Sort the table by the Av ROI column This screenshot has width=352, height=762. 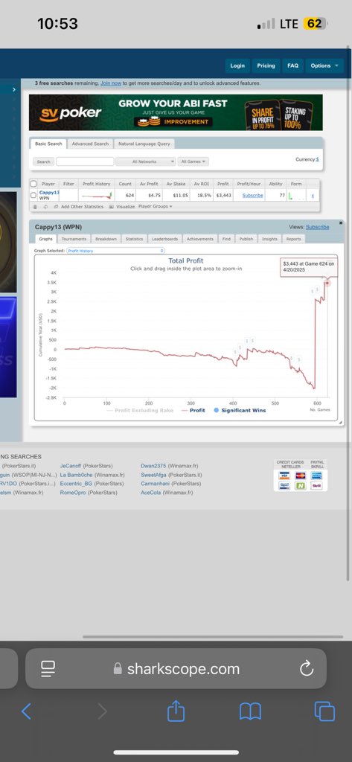tap(201, 184)
